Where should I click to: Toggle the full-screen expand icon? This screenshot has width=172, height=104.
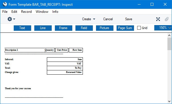(x=158, y=19)
